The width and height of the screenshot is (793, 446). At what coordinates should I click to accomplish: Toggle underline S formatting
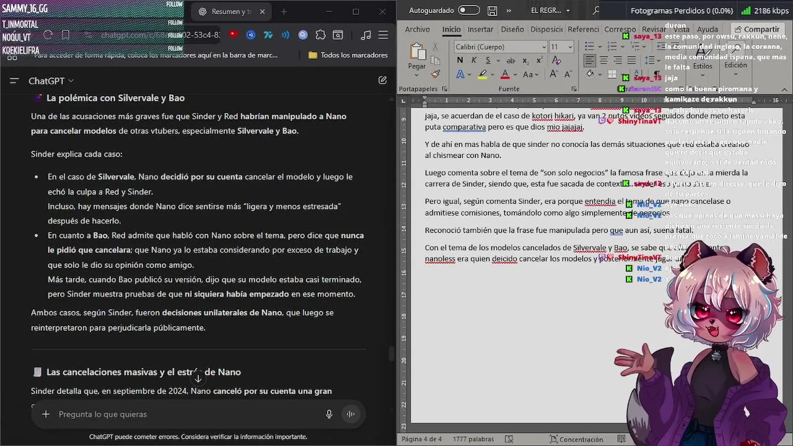(488, 60)
